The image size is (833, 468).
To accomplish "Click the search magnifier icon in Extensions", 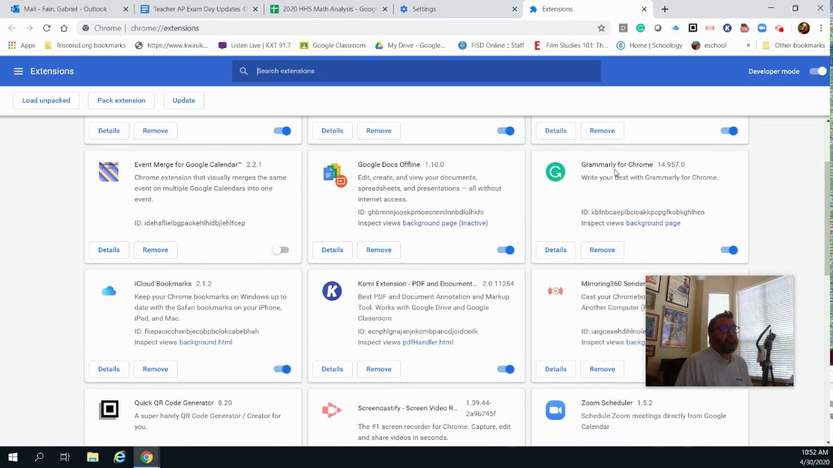I will point(243,71).
